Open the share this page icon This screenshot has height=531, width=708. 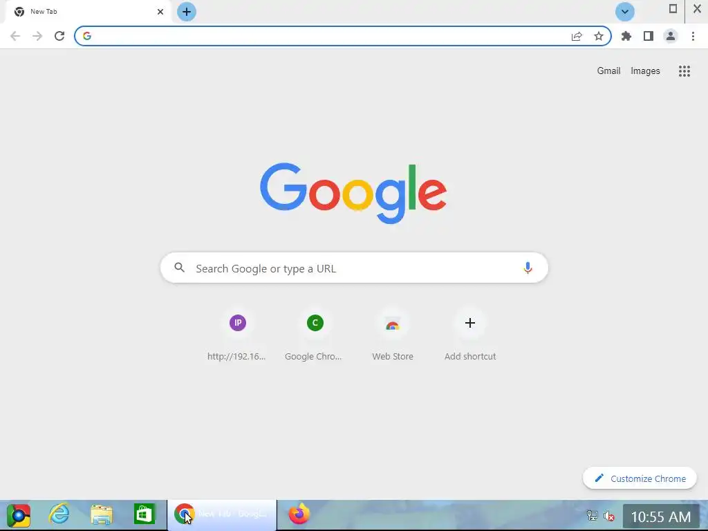577,36
